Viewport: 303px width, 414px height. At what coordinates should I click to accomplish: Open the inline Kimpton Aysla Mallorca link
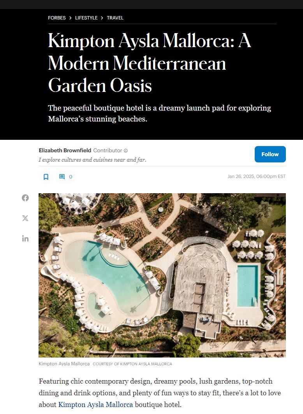[x=95, y=404]
